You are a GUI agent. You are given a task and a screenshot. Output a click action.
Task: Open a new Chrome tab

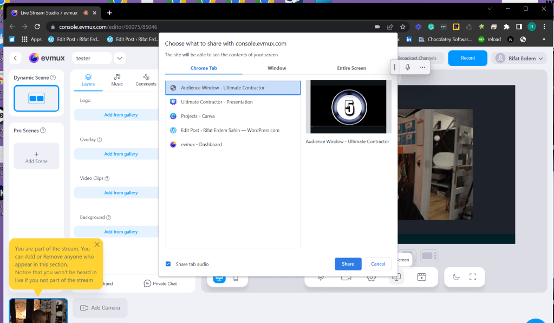pos(109,12)
